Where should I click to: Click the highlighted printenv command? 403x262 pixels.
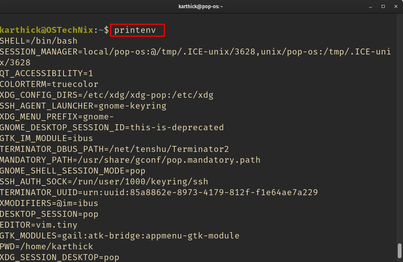(137, 30)
